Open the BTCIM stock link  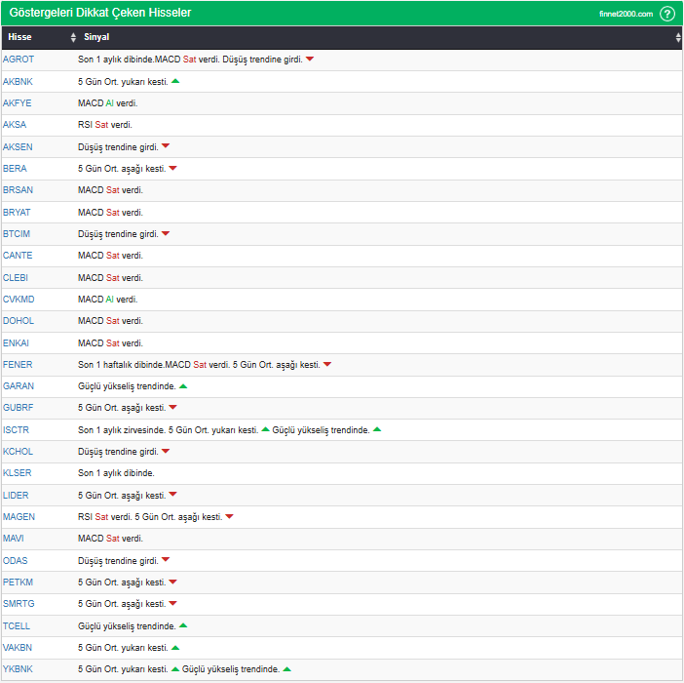coord(17,233)
